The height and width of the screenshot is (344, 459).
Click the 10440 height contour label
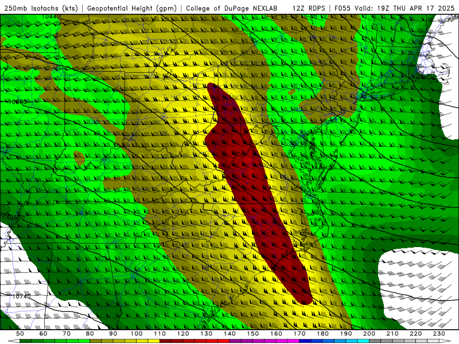(x=51, y=17)
